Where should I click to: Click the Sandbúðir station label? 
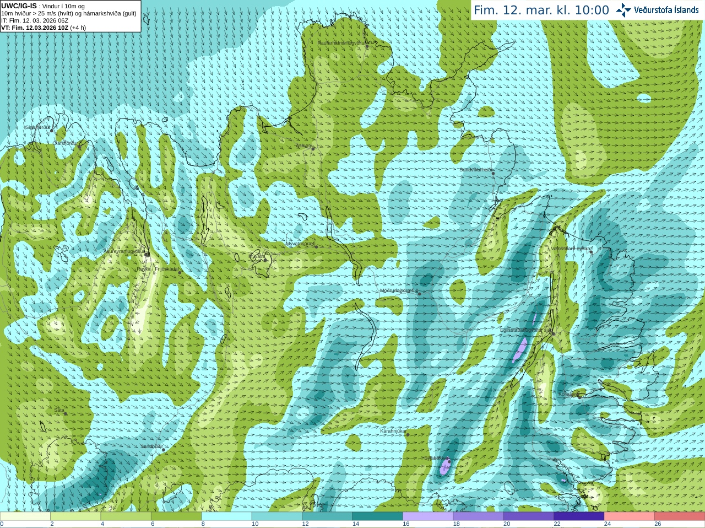(x=151, y=446)
